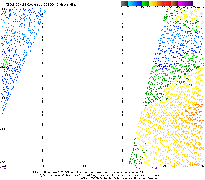The height and width of the screenshot is (180, 205).
Task: Click the '-46' latitude axis label
Action: click(2, 98)
